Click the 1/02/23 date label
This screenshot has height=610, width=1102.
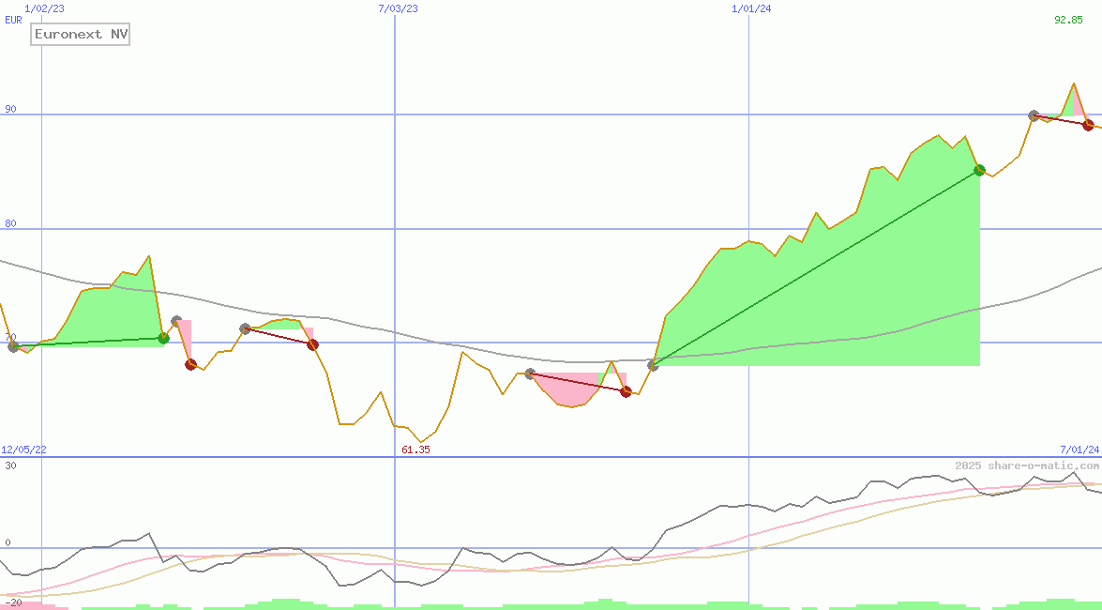[x=43, y=8]
